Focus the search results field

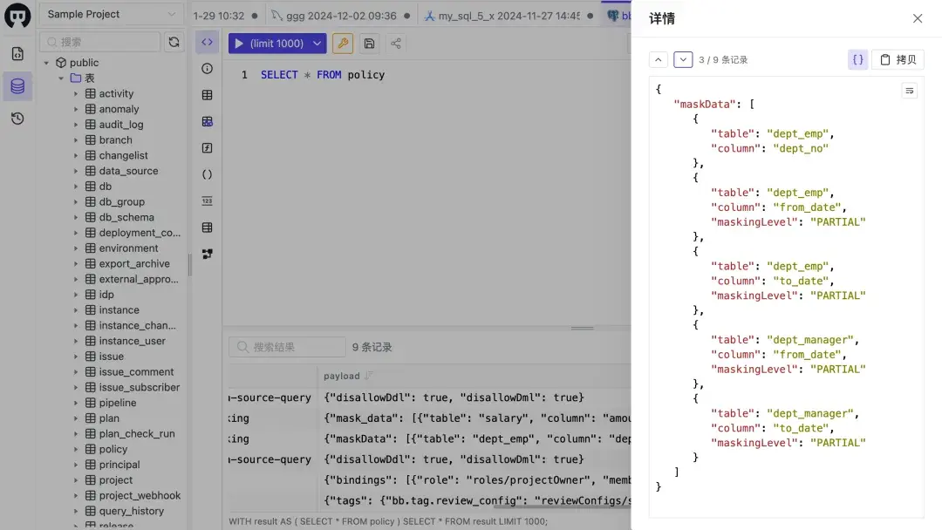click(x=287, y=347)
